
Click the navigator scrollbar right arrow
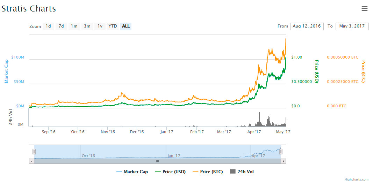(283, 161)
